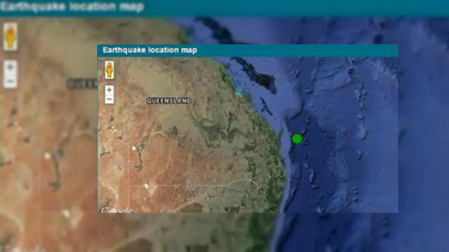Click the Google logo on map

pyautogui.click(x=117, y=210)
